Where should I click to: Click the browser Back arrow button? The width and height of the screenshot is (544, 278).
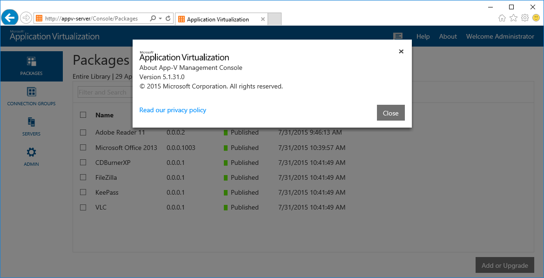pyautogui.click(x=10, y=17)
